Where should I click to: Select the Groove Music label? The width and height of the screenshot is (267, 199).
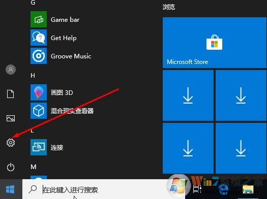point(71,56)
